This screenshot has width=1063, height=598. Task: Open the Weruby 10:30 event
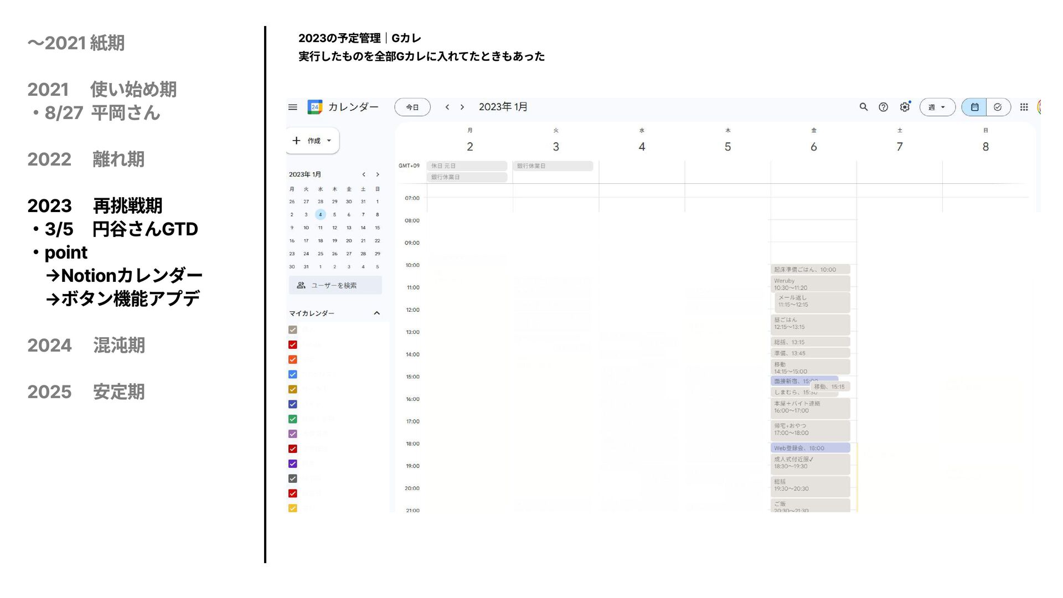pyautogui.click(x=810, y=283)
